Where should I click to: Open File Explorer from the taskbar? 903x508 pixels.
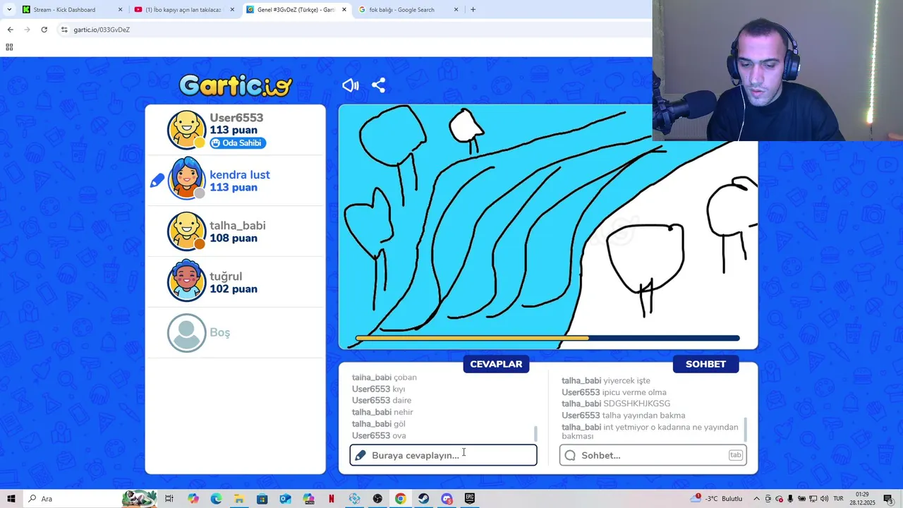[x=239, y=499]
